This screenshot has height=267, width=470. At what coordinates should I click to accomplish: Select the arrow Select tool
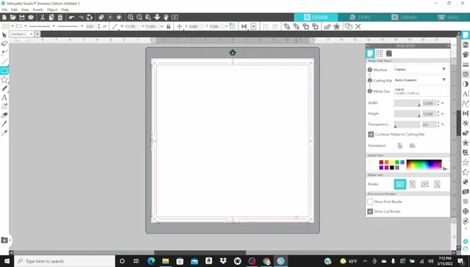[4, 35]
